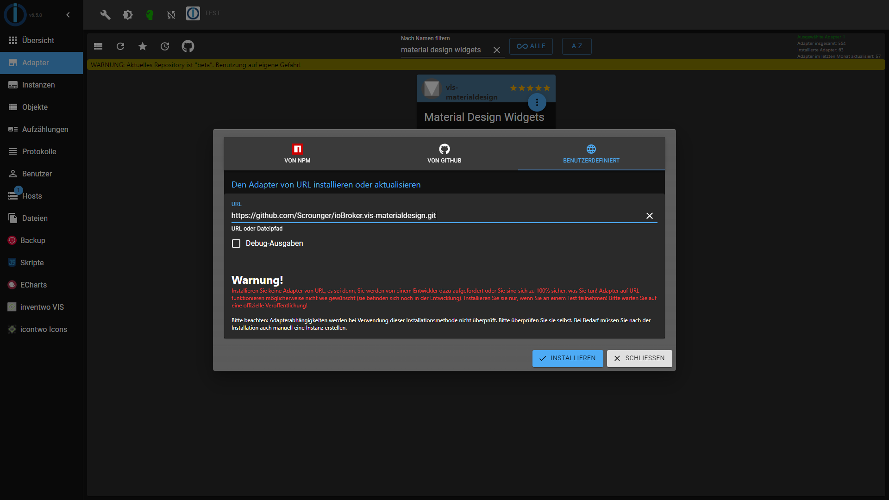Click the green expert mode head icon
This screenshot has height=500, width=889.
[149, 14]
